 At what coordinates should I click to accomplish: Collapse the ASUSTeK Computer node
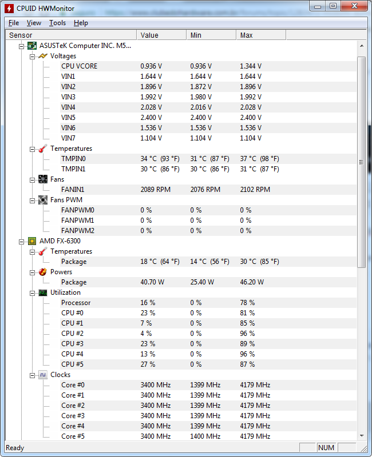(21, 46)
